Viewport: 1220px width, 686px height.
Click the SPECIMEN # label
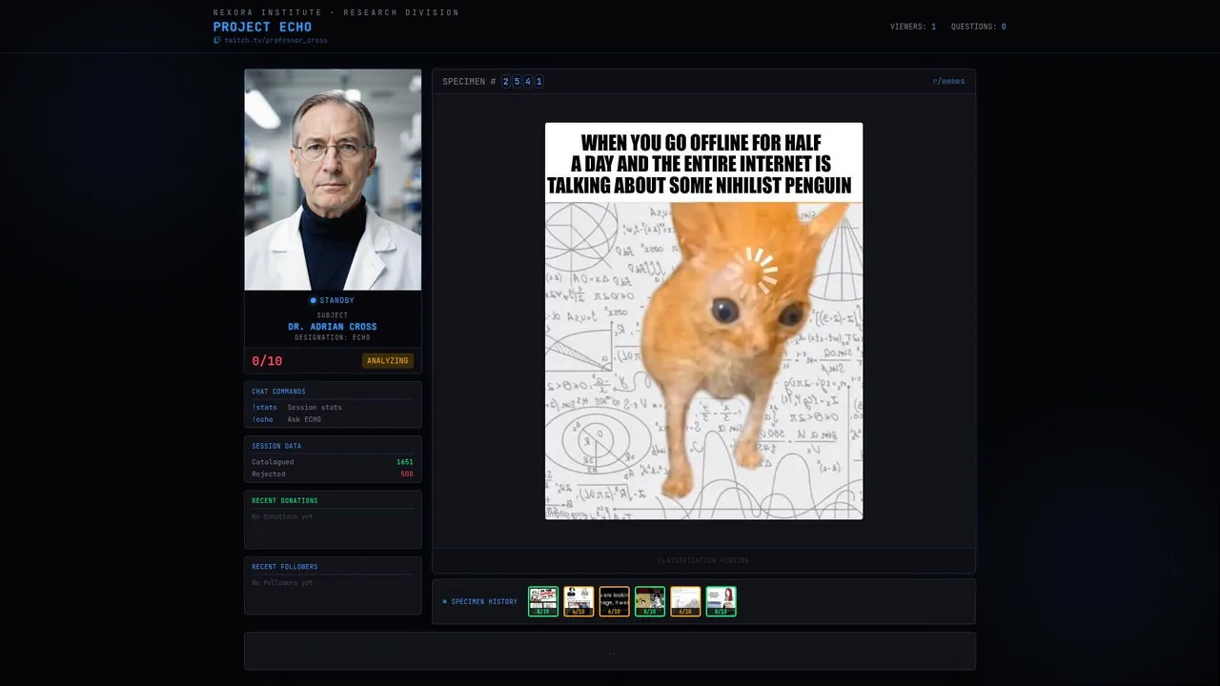(x=469, y=82)
